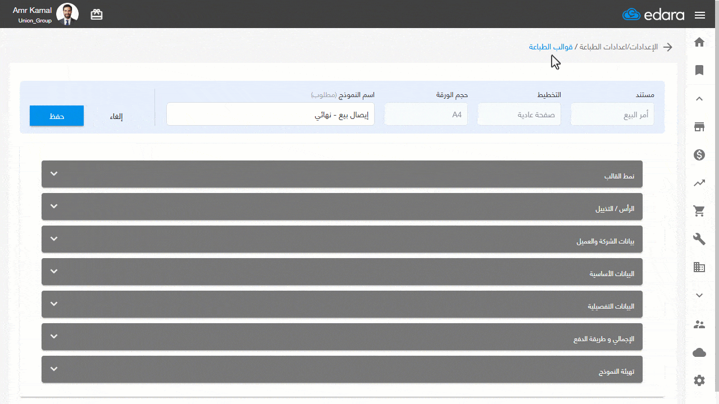
Task: Select the dollar coin icon in sidebar
Action: tap(699, 155)
